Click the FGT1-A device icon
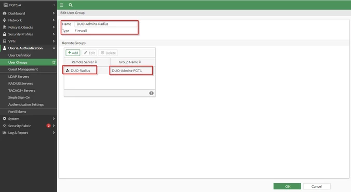351x192 pixels. tap(6, 5)
